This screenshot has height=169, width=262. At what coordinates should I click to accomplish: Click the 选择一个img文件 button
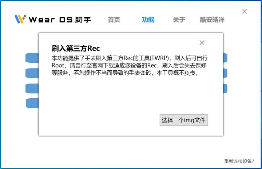pyautogui.click(x=184, y=120)
